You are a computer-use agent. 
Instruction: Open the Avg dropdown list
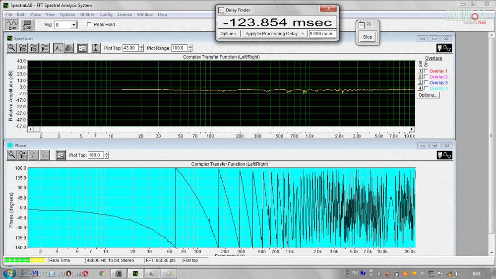(74, 25)
